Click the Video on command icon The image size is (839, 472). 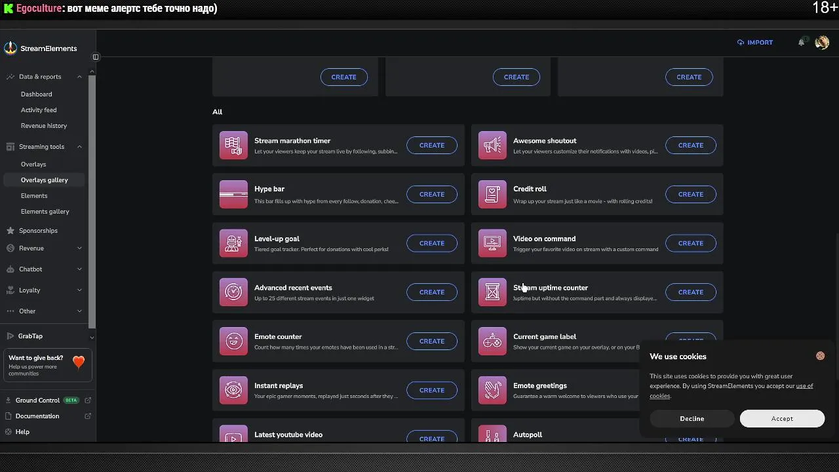pos(492,243)
